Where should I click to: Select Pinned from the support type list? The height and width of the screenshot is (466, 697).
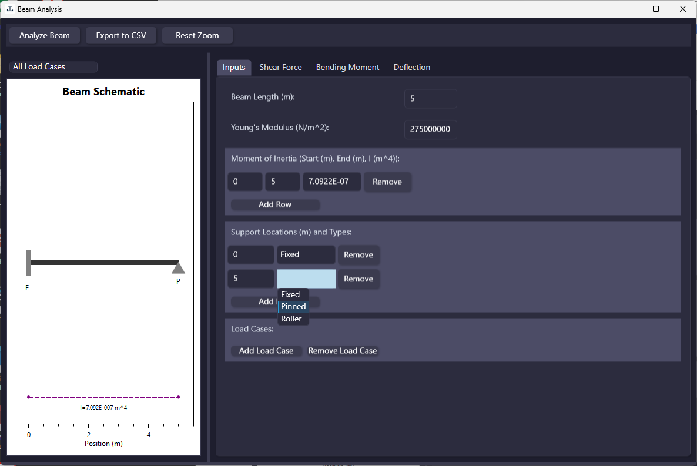click(293, 307)
